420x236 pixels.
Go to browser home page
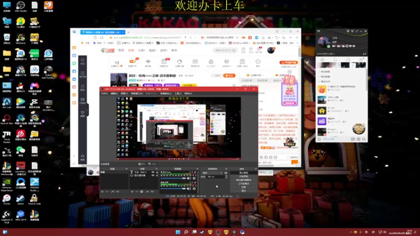102,38
